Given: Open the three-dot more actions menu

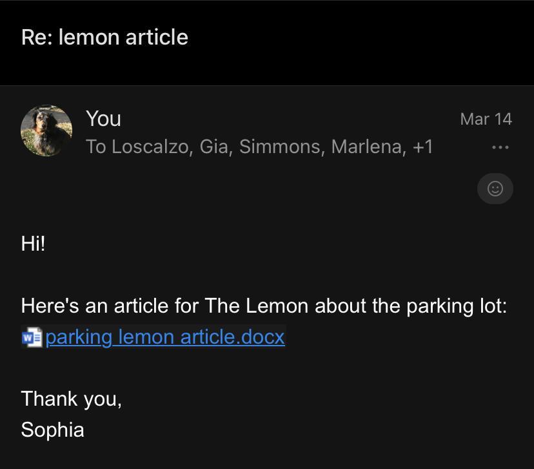Looking at the screenshot, I should point(500,147).
